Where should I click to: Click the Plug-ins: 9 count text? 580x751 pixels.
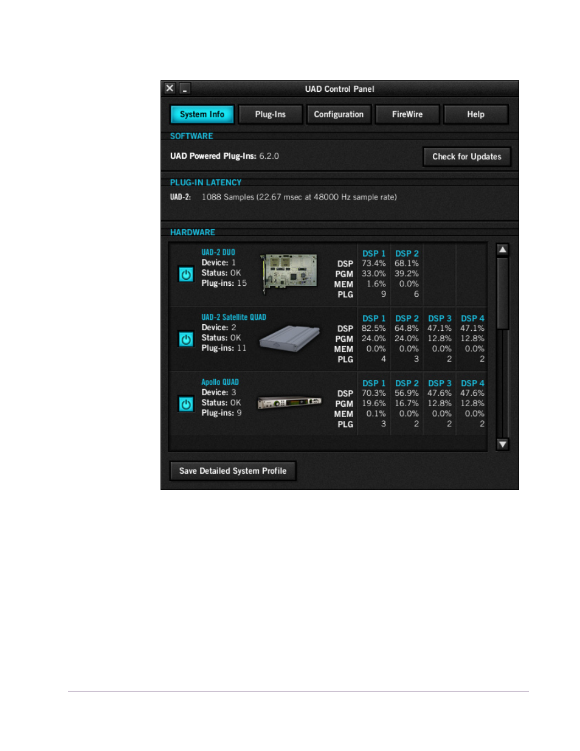coord(221,414)
